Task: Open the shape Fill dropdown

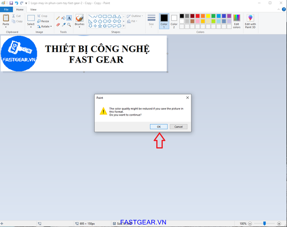Action: pos(132,21)
